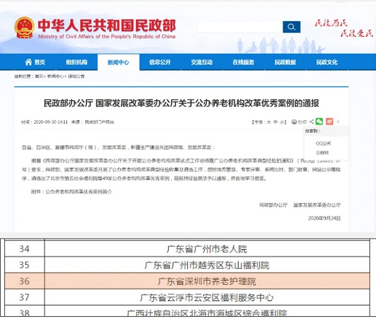Screen dimensions: 376x318
Task: Click the printer icon to print
Action: coord(294,122)
